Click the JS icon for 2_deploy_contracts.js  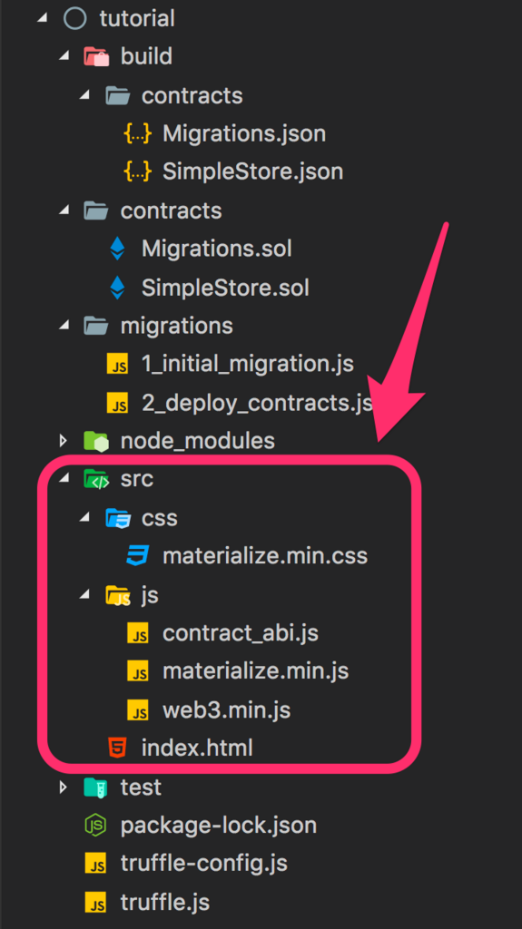point(117,403)
